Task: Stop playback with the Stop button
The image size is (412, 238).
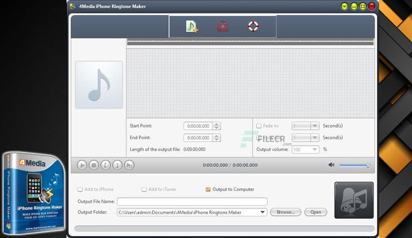Action: tap(94, 165)
